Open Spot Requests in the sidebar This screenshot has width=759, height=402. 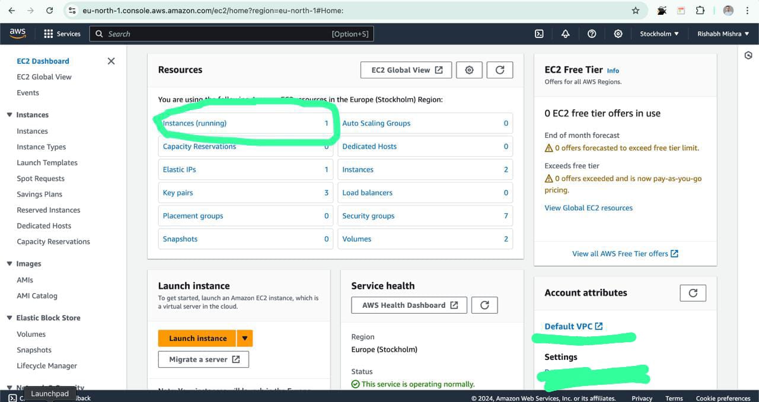pyautogui.click(x=40, y=178)
